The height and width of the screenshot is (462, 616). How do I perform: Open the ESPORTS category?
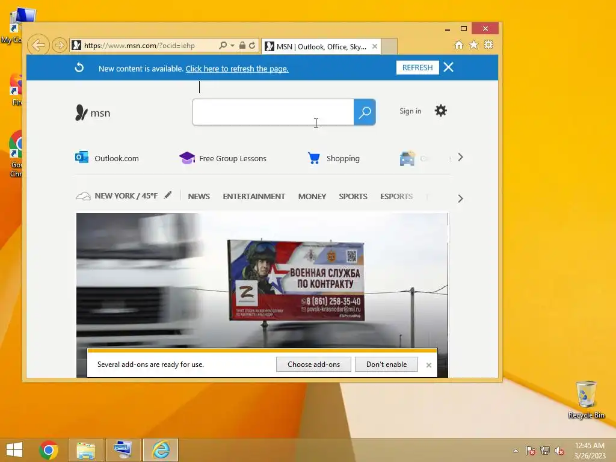coord(396,196)
